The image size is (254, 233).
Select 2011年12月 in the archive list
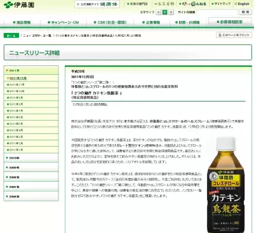pos(31,78)
